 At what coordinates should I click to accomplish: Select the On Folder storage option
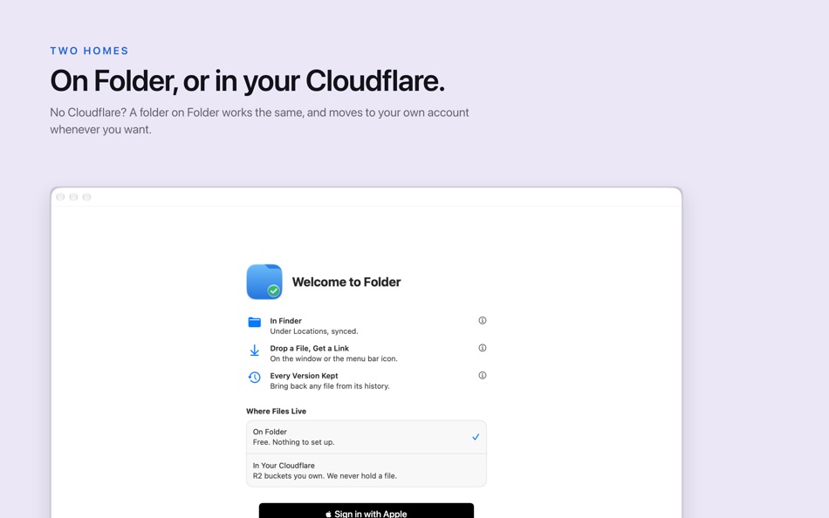point(367,437)
